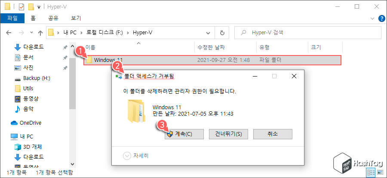Go back with the left arrow

point(9,33)
